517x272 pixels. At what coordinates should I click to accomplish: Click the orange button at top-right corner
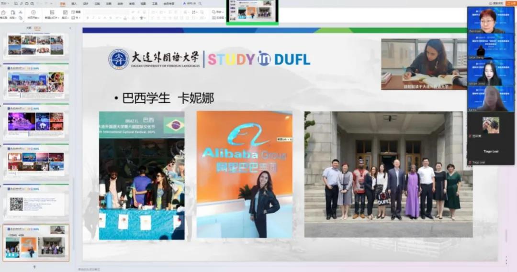(511, 3)
